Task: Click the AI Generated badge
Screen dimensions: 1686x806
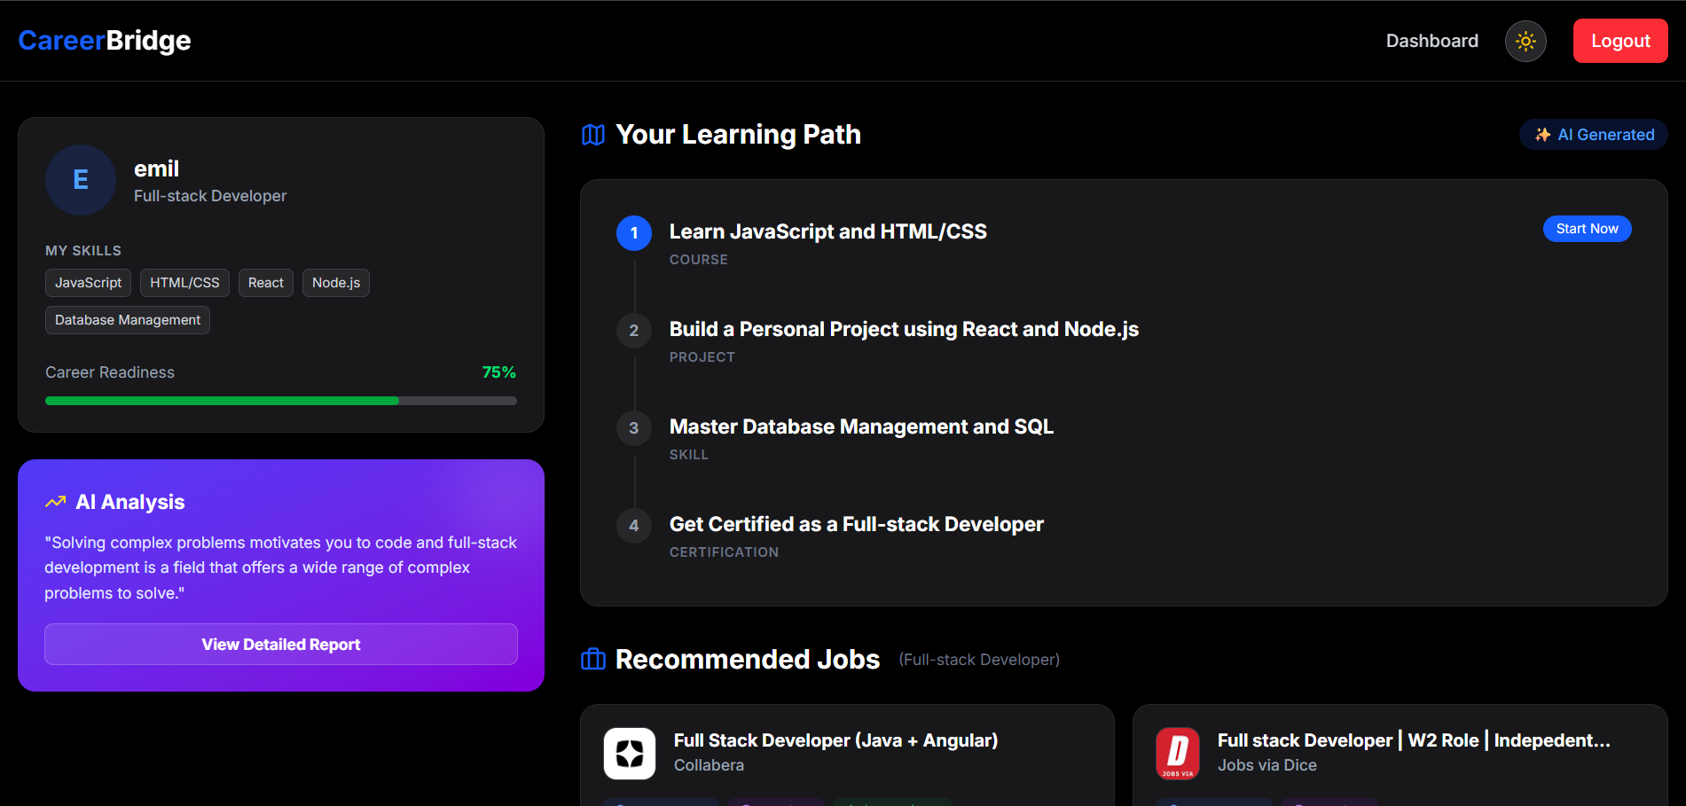Action: click(x=1594, y=135)
